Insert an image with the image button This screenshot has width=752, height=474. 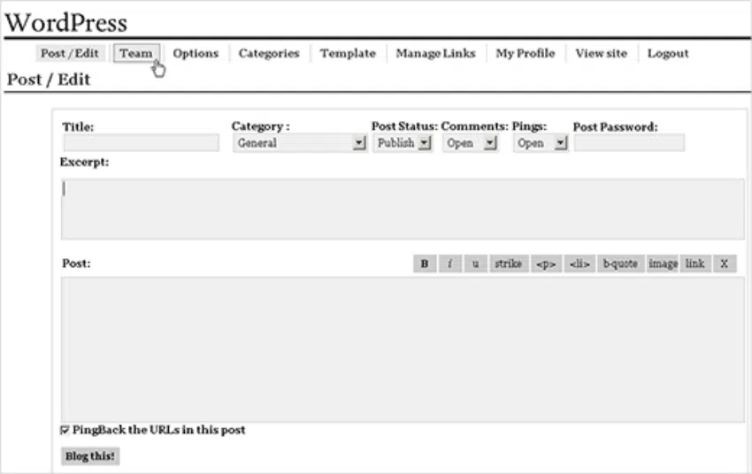(663, 264)
